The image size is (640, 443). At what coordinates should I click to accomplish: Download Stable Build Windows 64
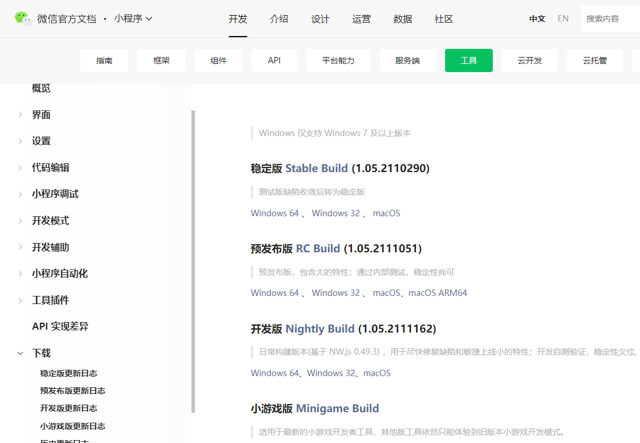pos(275,213)
